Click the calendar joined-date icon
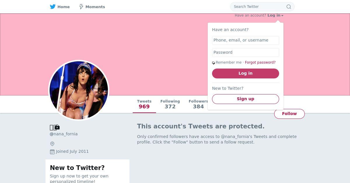350x183 pixels. 52,152
